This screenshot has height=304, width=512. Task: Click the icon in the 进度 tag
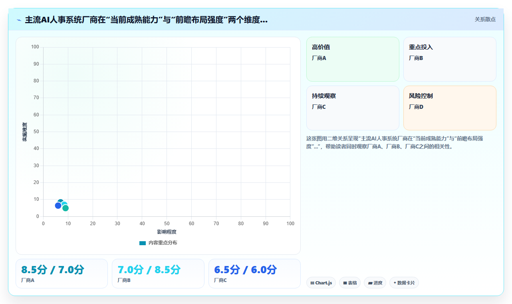370,283
